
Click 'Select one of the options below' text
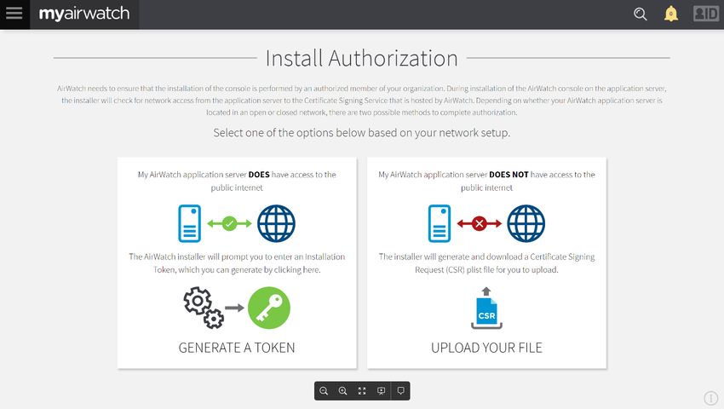(361, 133)
